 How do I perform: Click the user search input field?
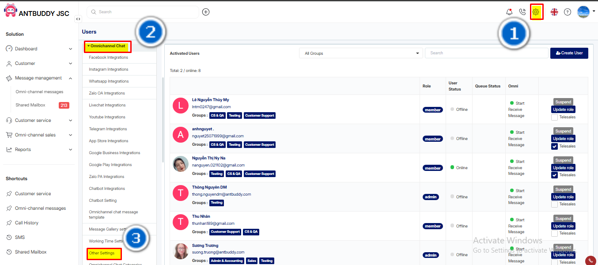click(x=486, y=53)
